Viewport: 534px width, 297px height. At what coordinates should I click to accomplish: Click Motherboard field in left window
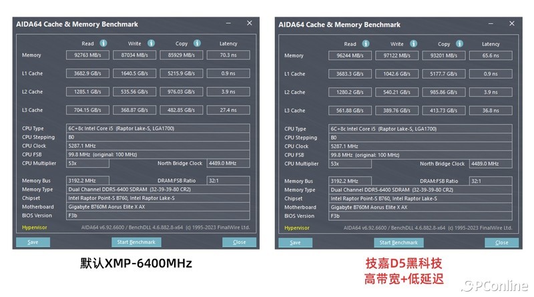[x=158, y=206]
